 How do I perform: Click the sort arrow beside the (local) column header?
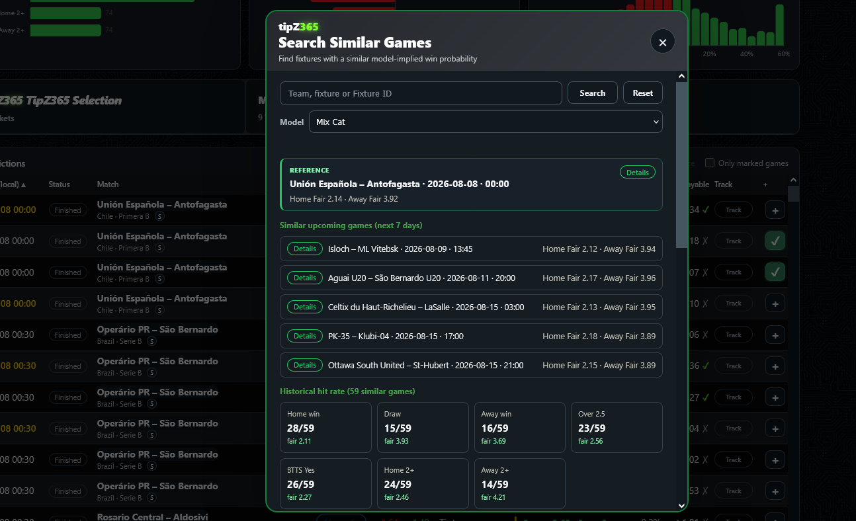pos(24,184)
